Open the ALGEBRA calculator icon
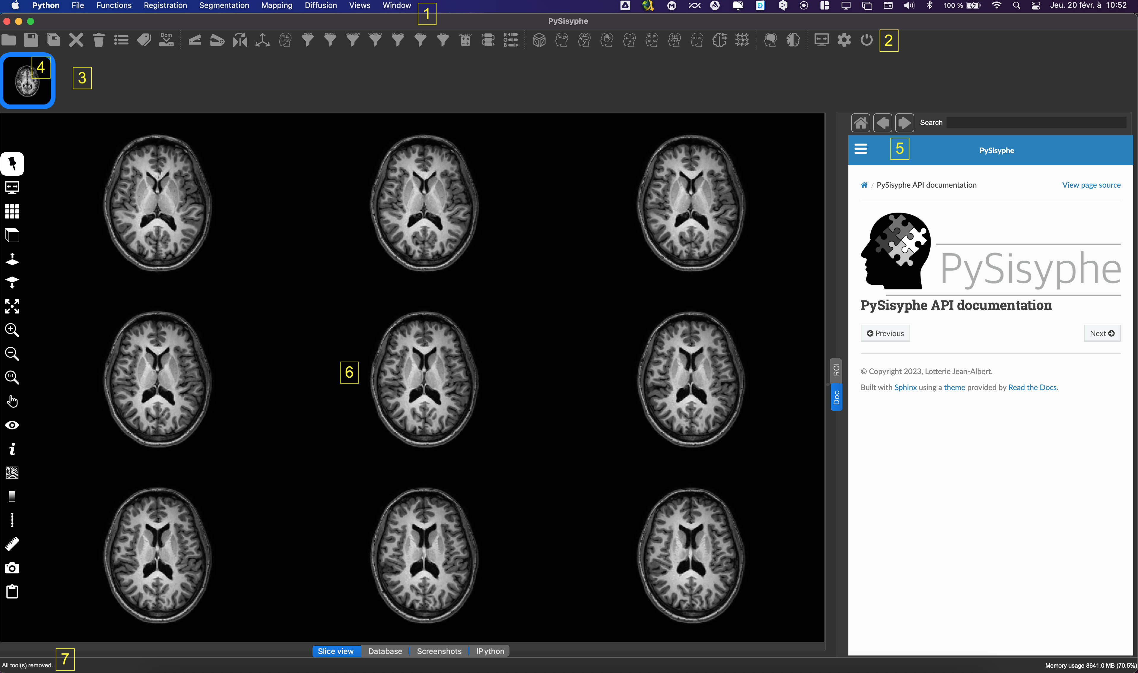Screen dimensions: 1138x673 coord(466,40)
